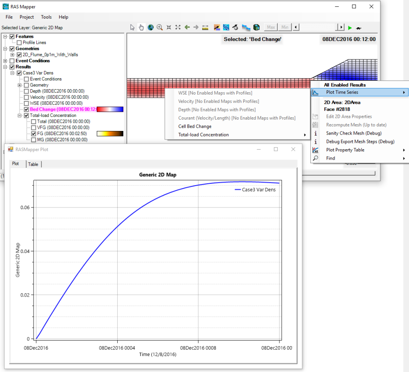Launch the 3D viewer cube icon
This screenshot has height=372, width=409.
tap(256, 27)
